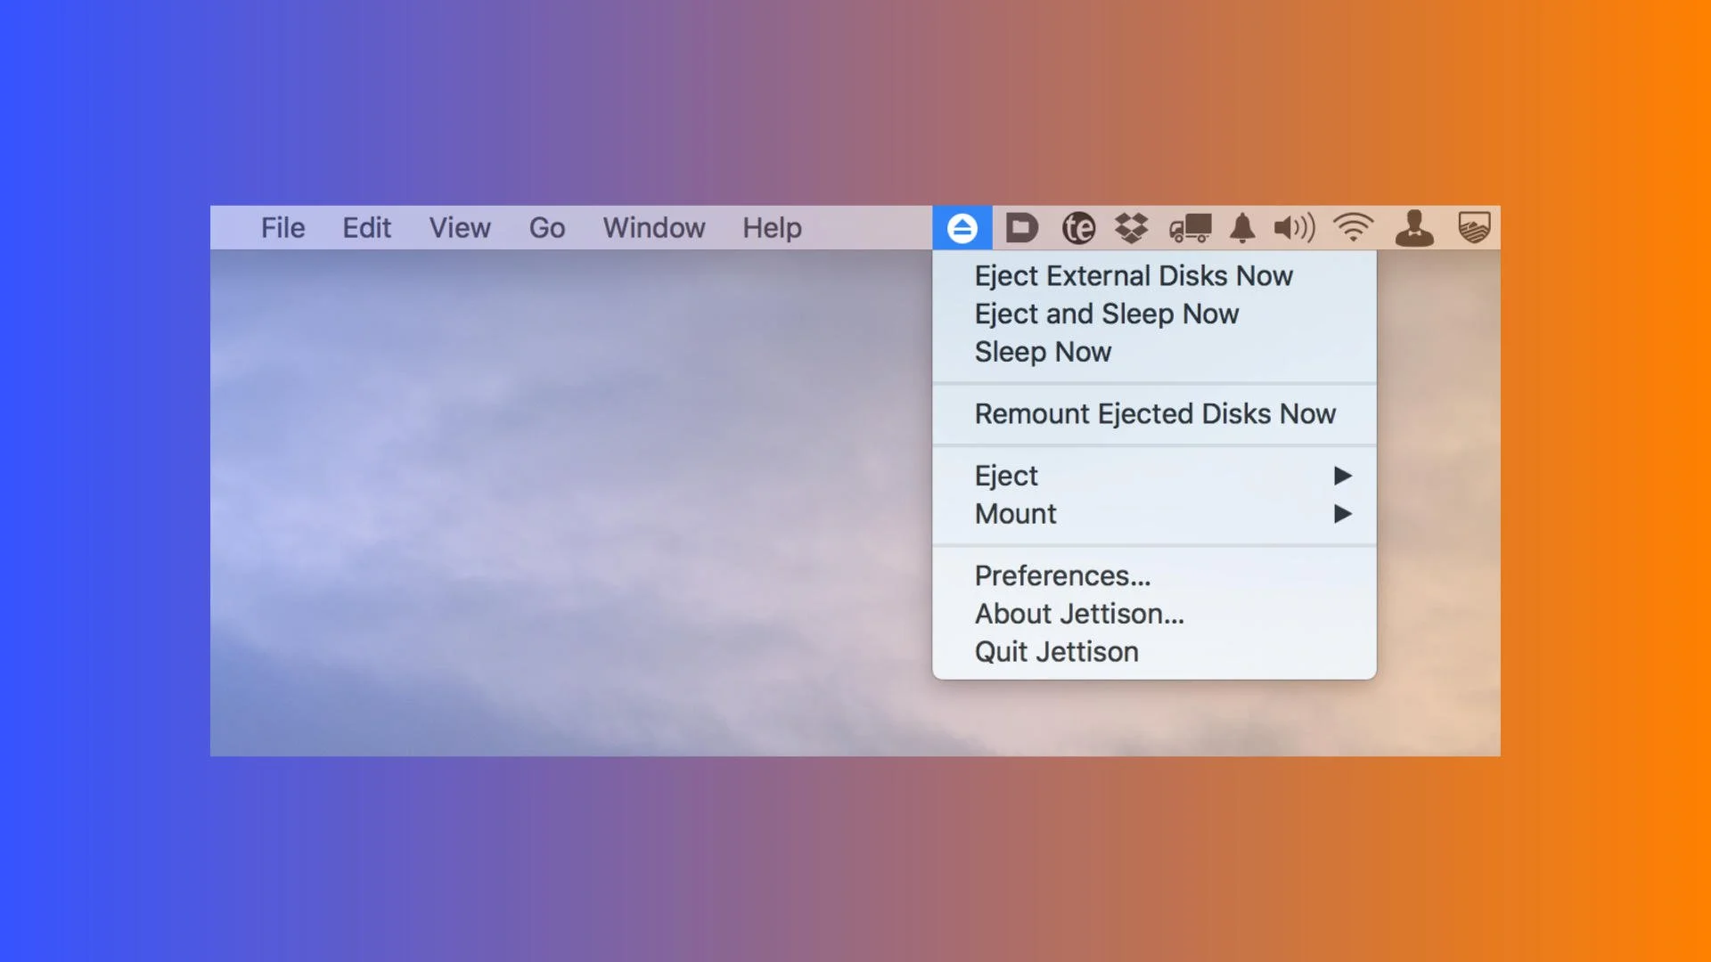Click the volume speaker icon

tap(1294, 228)
